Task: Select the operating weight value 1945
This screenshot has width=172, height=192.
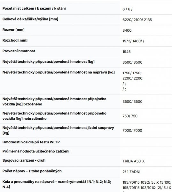Action: click(127, 52)
